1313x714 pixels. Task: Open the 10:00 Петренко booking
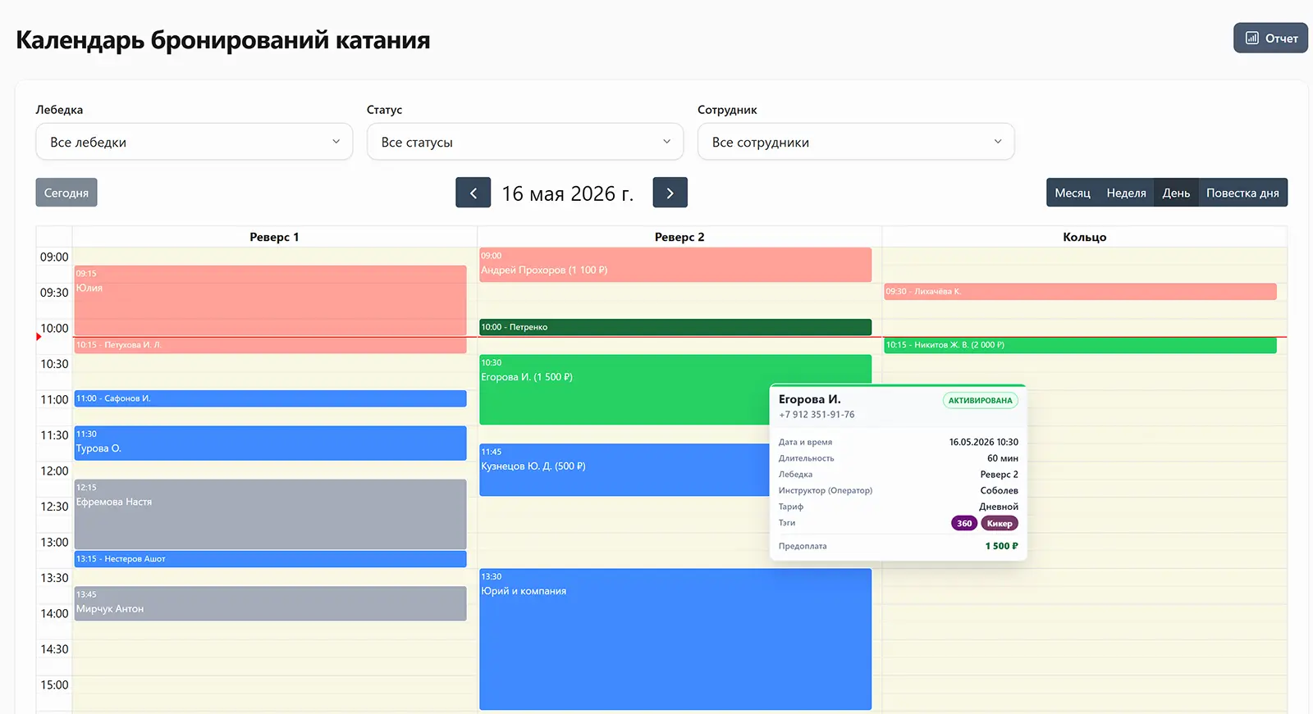[675, 327]
